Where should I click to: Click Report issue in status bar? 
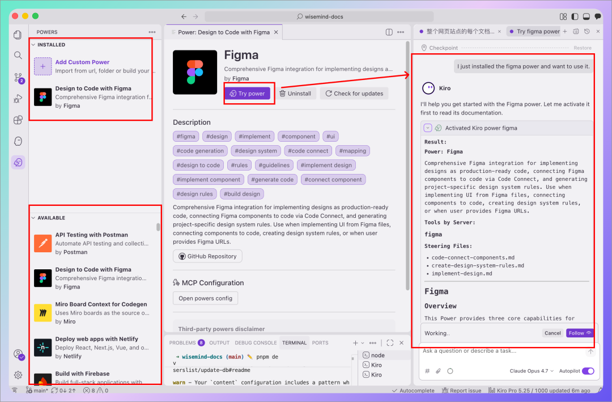[x=461, y=390]
